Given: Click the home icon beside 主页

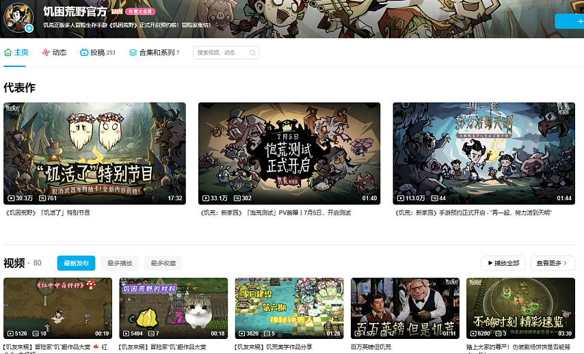Looking at the screenshot, I should (8, 53).
